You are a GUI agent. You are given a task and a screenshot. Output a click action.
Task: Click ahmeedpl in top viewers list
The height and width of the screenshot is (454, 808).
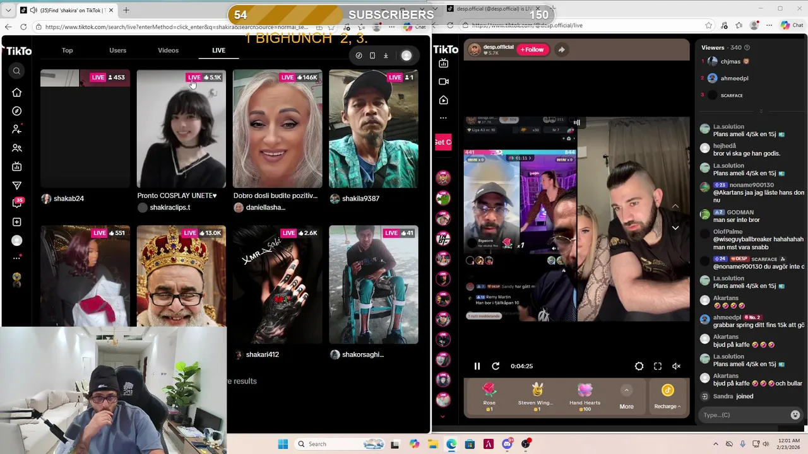point(734,78)
